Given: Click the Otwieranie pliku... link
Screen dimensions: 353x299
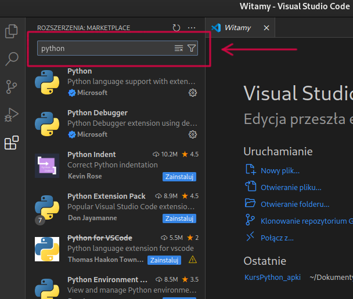Looking at the screenshot, I should pyautogui.click(x=291, y=187).
